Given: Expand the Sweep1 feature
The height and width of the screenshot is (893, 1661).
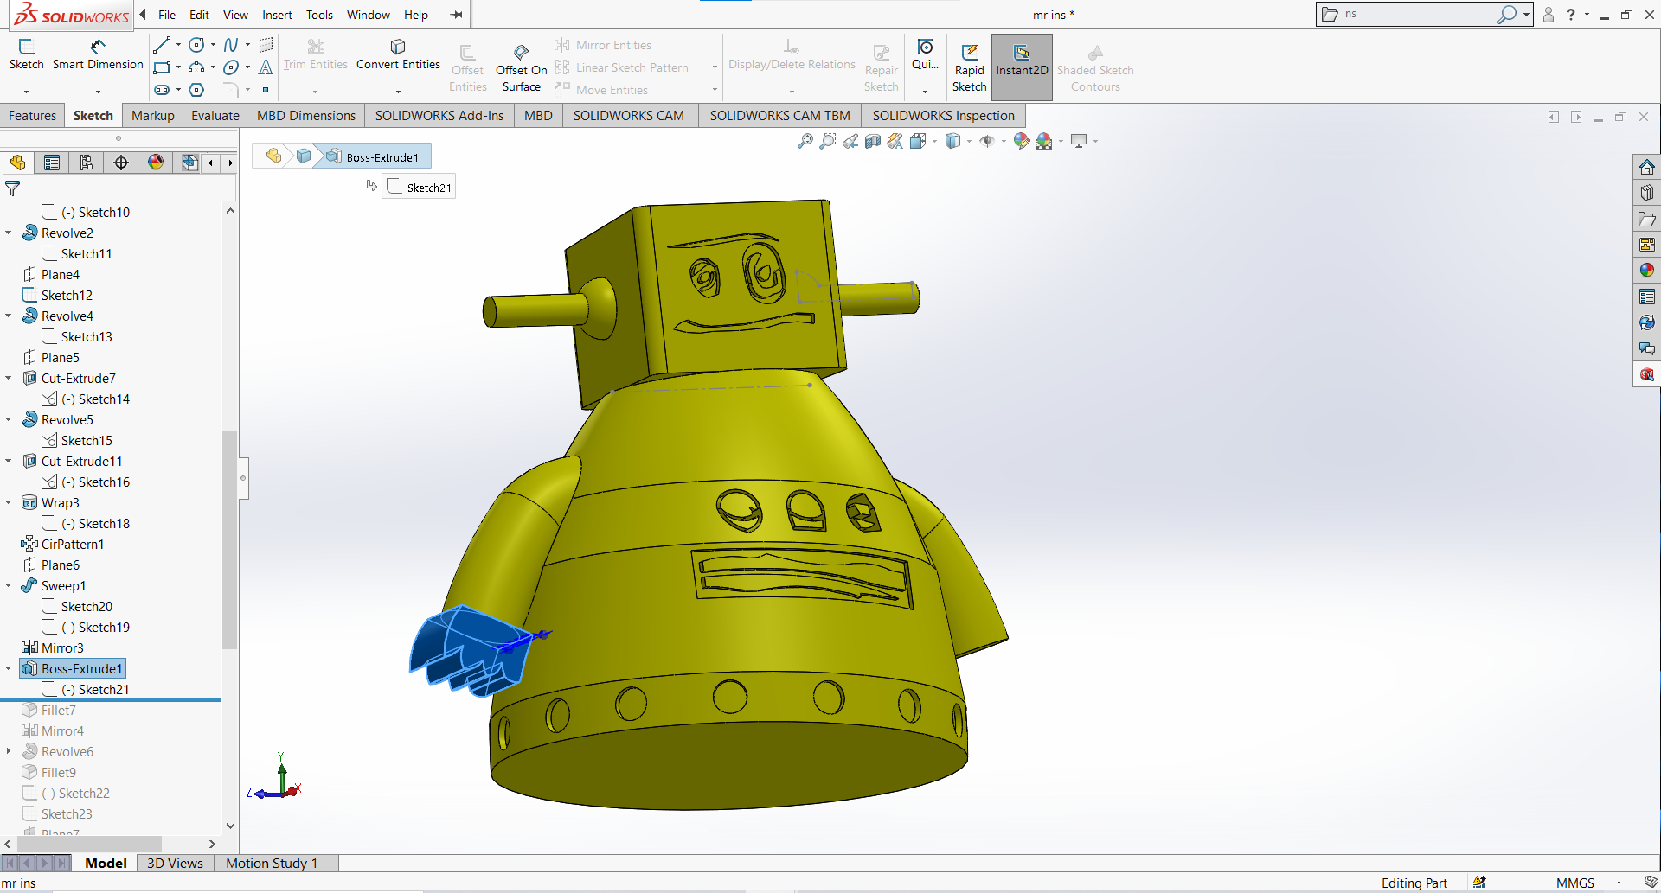Looking at the screenshot, I should coord(9,585).
